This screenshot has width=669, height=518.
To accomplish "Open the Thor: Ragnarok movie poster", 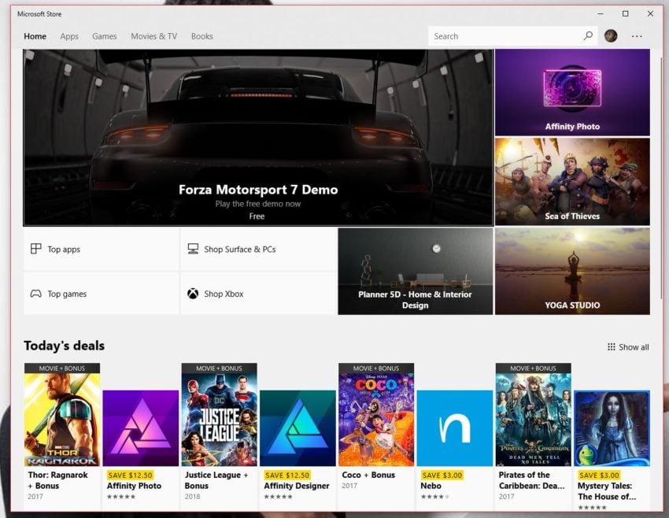I will tap(62, 415).
